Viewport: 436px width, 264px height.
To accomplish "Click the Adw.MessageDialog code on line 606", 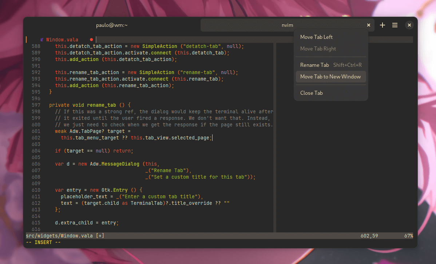I will pos(116,164).
